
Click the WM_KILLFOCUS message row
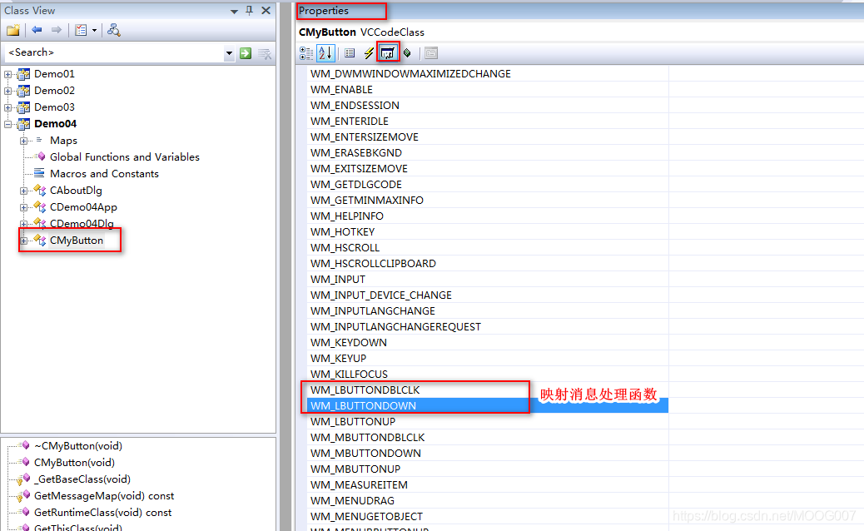pos(488,375)
